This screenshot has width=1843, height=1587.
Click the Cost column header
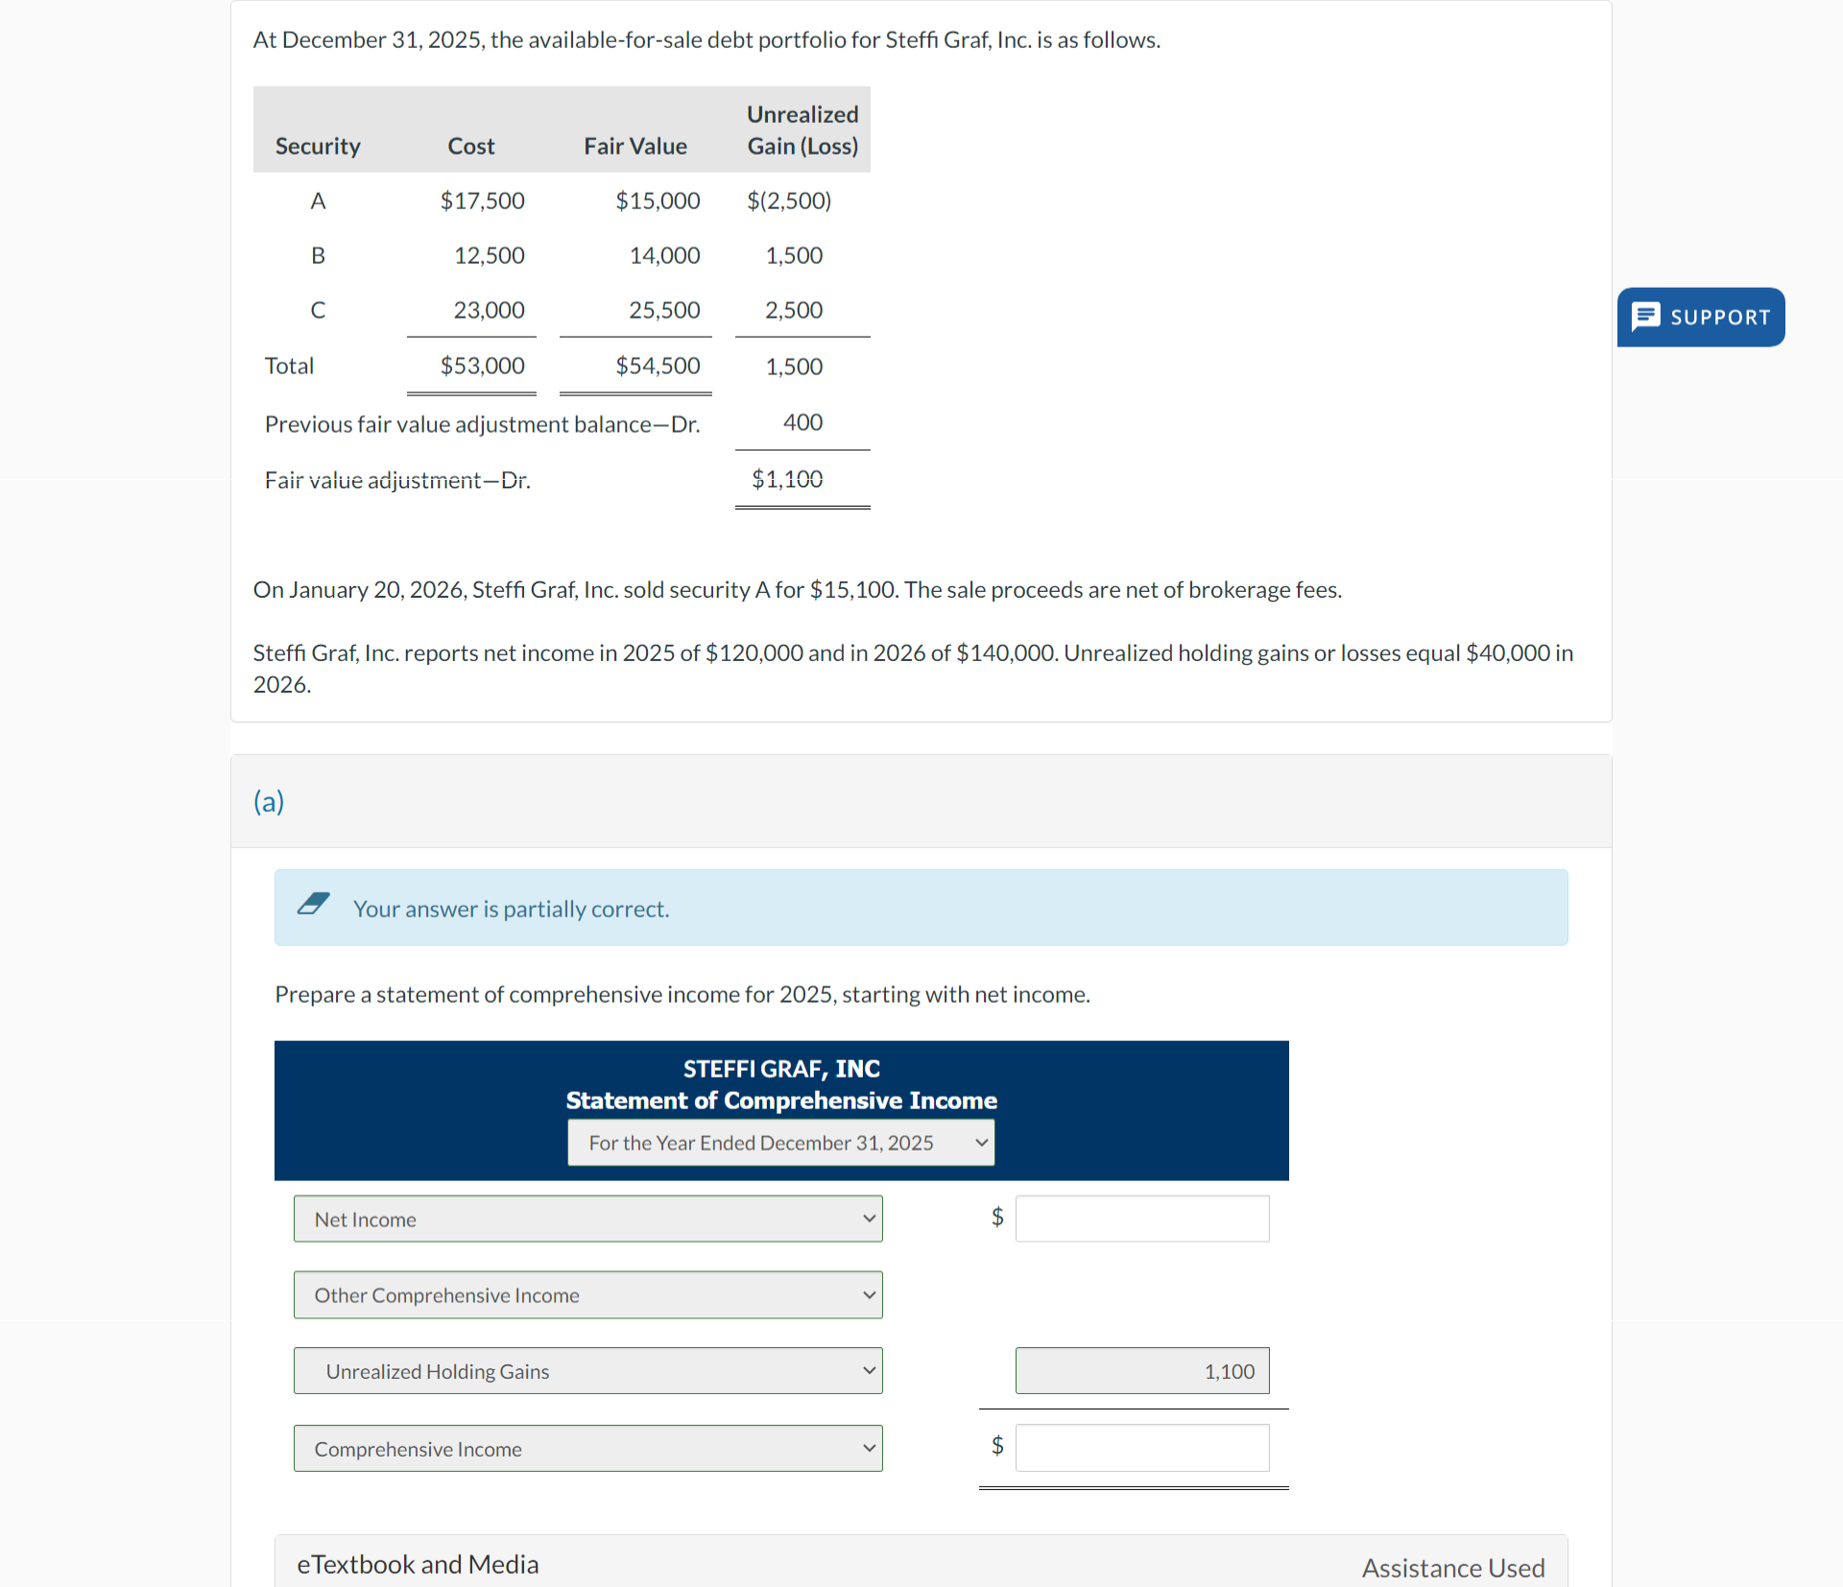pos(470,146)
